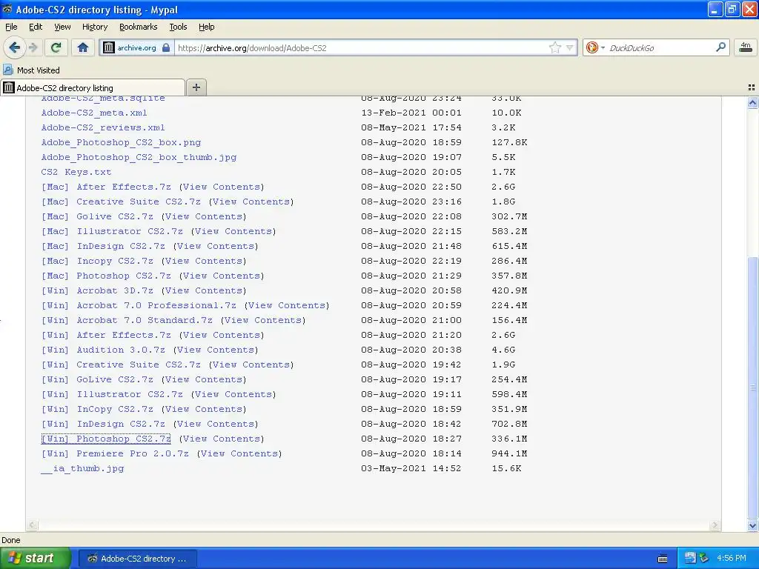Click the vertical scrollbar down arrow
Viewport: 759px width, 569px height.
[752, 525]
